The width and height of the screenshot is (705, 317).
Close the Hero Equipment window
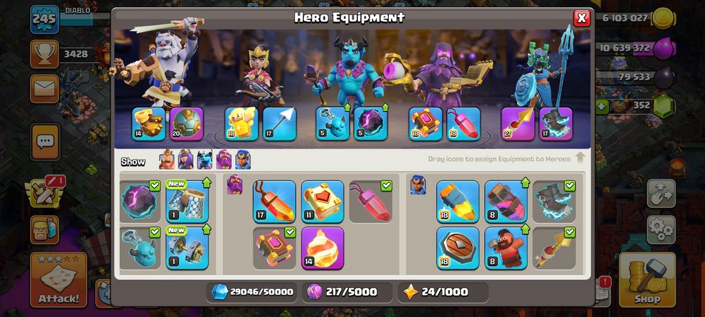[x=582, y=18]
